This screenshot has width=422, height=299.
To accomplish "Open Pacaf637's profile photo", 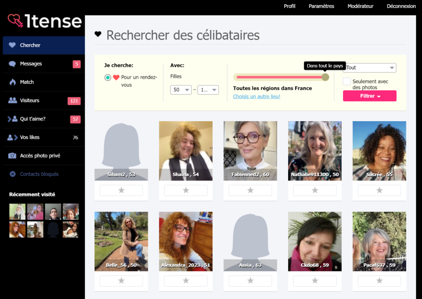I will point(379,241).
